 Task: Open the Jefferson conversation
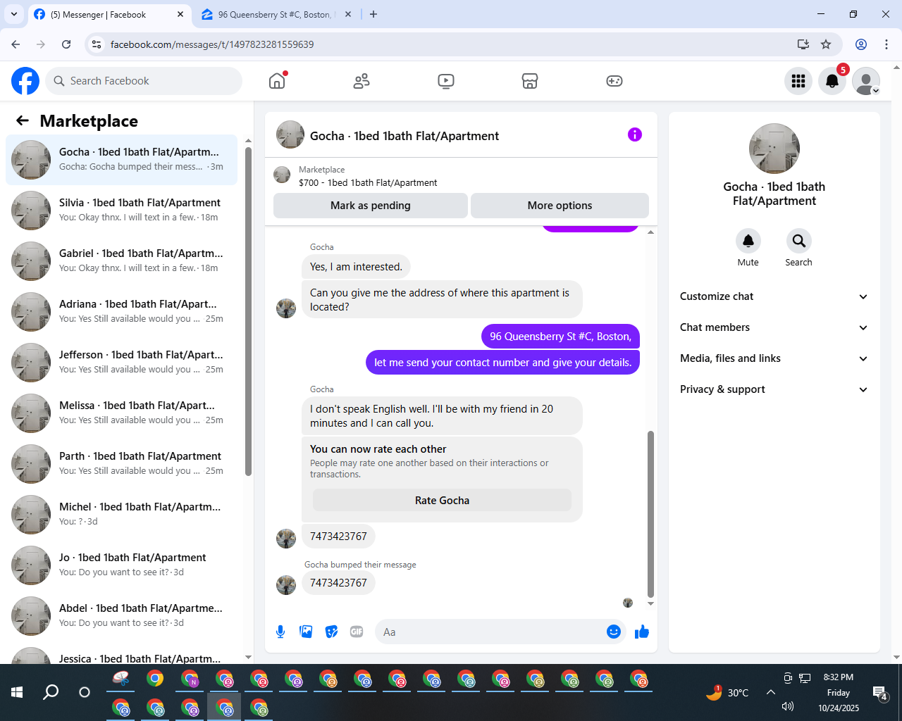121,363
